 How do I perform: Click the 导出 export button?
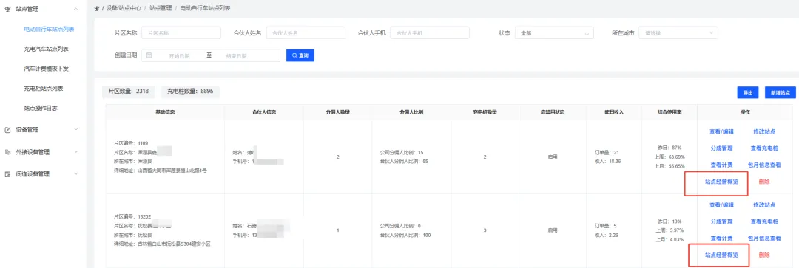pos(747,92)
